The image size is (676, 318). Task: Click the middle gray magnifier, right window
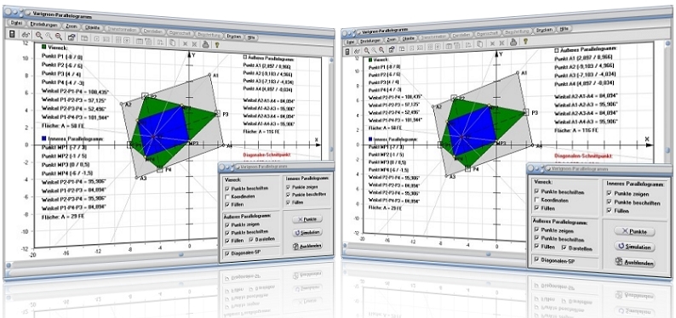(x=374, y=50)
